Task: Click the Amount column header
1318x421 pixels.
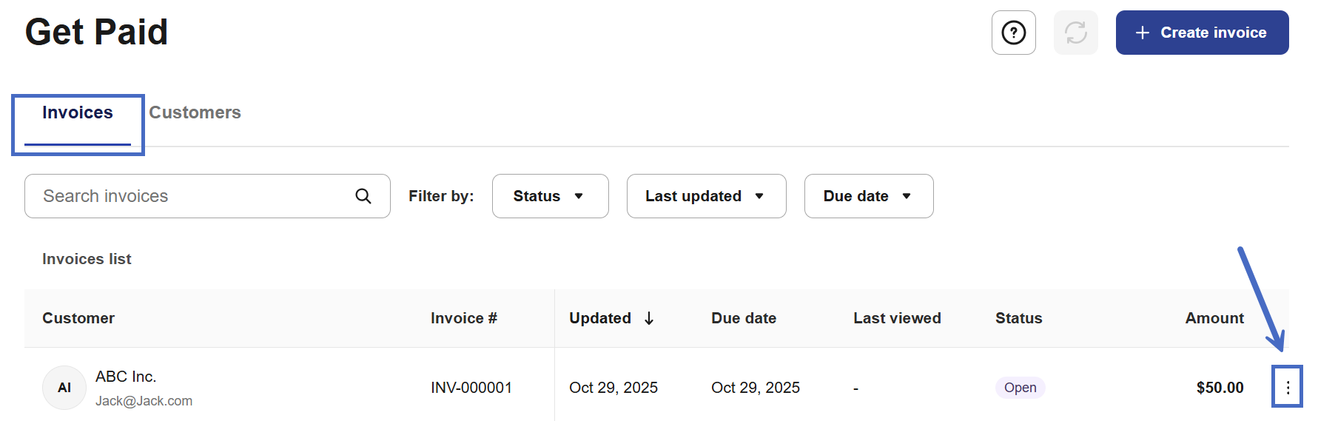Action: pyautogui.click(x=1214, y=318)
